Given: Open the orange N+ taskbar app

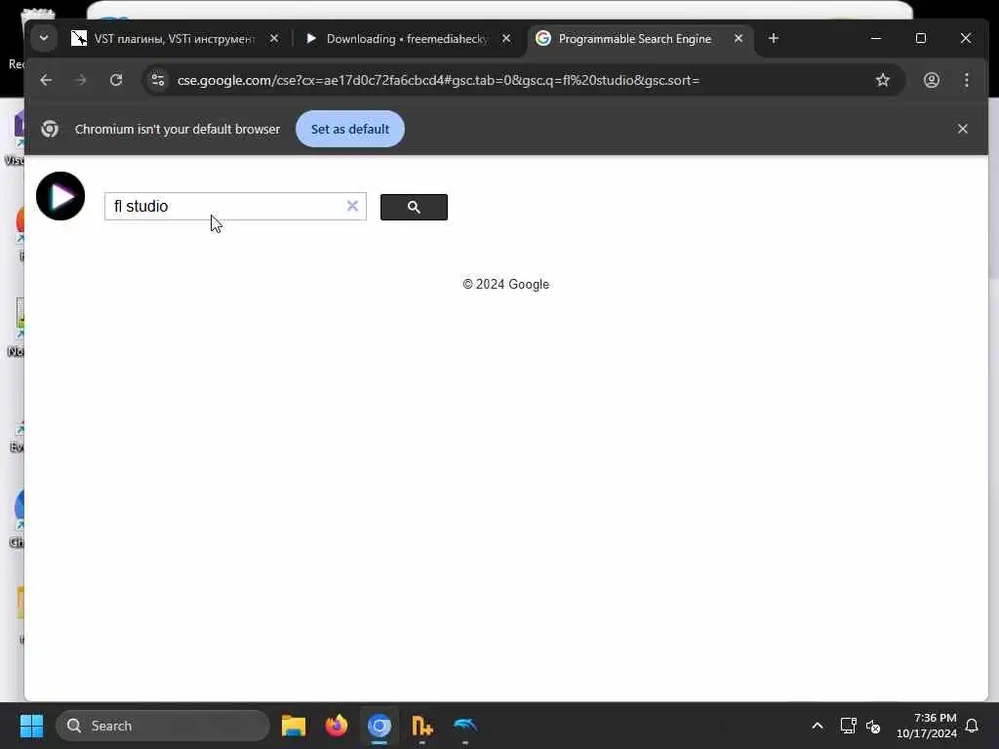Looking at the screenshot, I should click(x=421, y=726).
